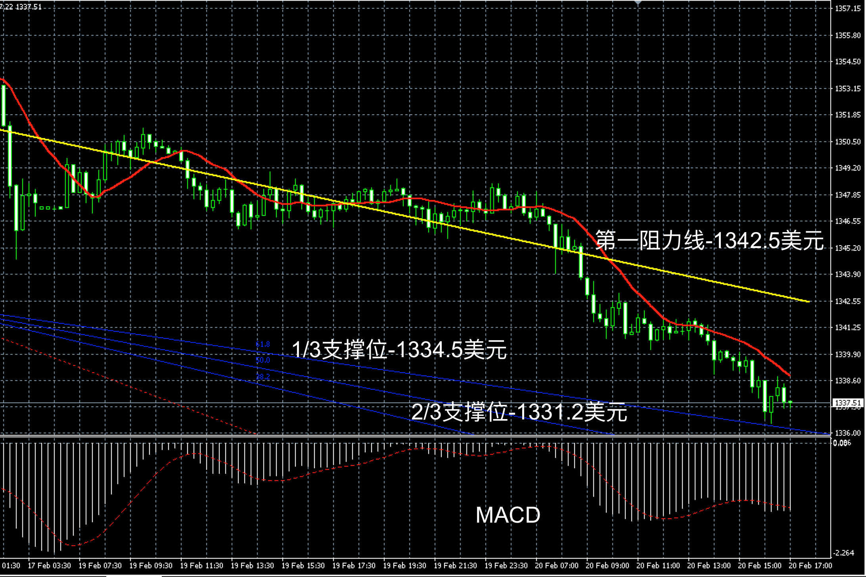Click the 2/3 support 1331.2 text annotation
Viewport: 866px width, 577px height.
coord(519,412)
